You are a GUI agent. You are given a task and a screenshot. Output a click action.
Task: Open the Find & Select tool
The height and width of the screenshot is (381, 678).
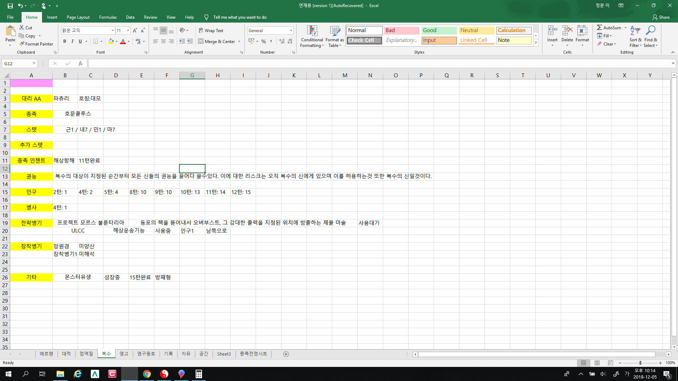650,32
